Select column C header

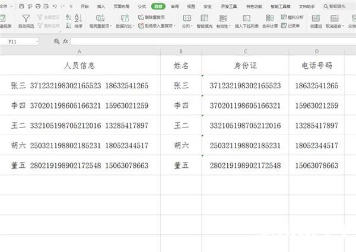pos(245,52)
